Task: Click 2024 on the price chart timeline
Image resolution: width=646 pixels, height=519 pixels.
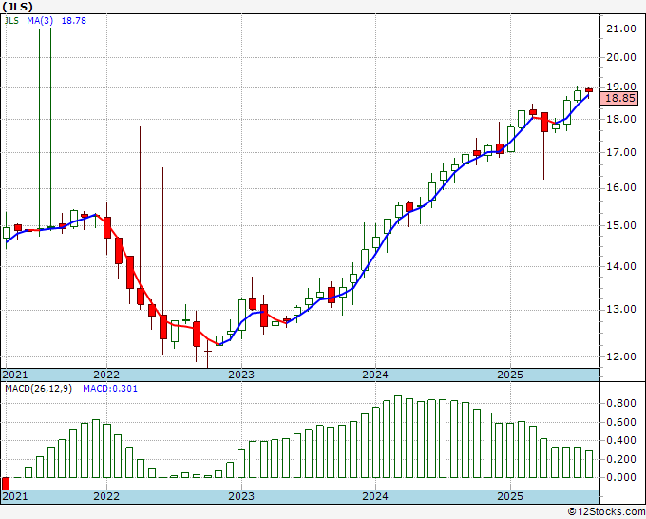Action: click(375, 375)
